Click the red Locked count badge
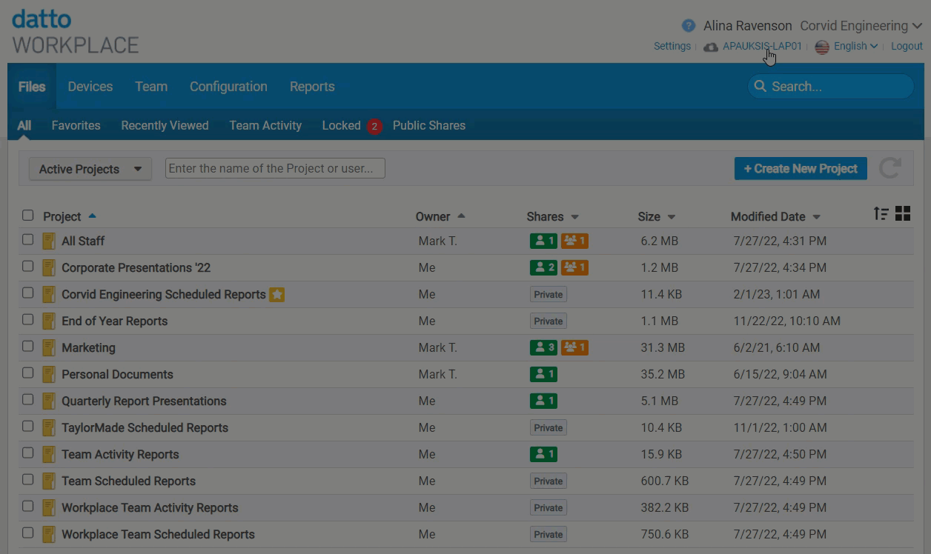Viewport: 931px width, 554px height. point(374,126)
